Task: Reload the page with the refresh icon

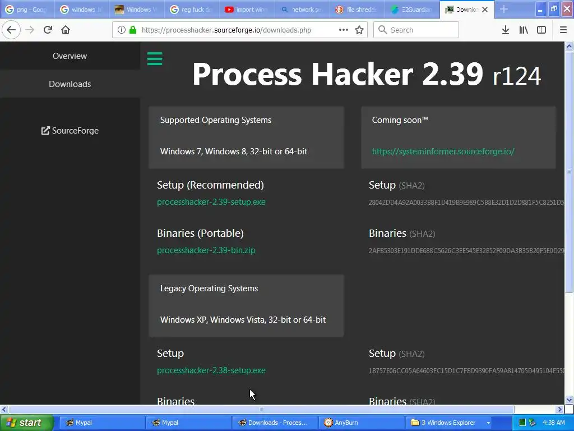Action: tap(48, 30)
